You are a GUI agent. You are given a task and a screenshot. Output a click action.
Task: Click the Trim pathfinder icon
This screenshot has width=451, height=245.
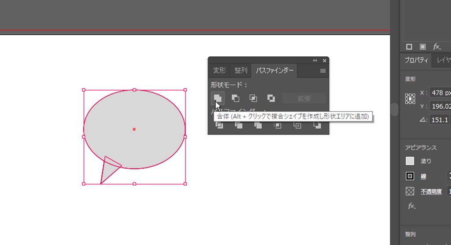[x=239, y=126]
